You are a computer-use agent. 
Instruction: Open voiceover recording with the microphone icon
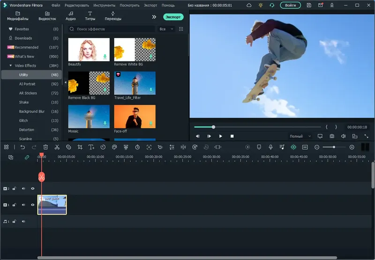click(x=270, y=147)
